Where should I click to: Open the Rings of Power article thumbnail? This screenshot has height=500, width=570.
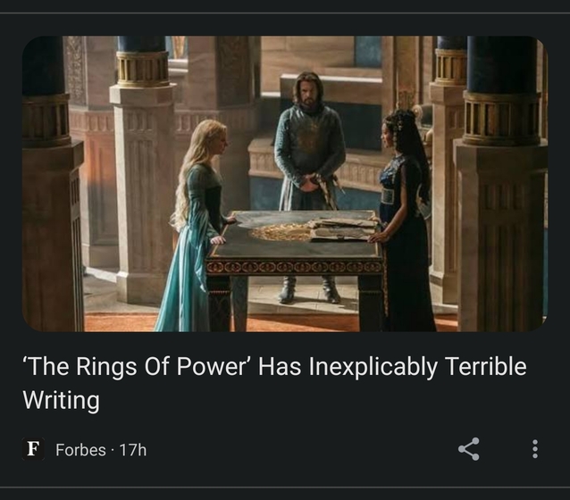click(284, 183)
